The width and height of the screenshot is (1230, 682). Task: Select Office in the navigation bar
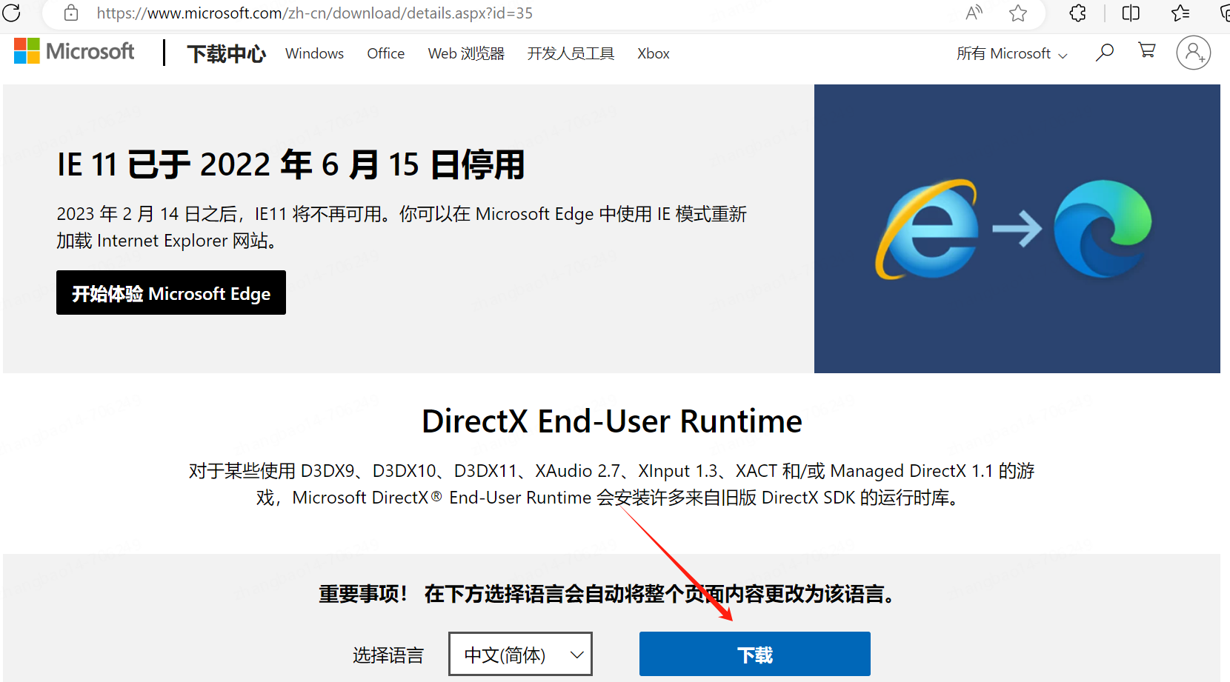[385, 53]
